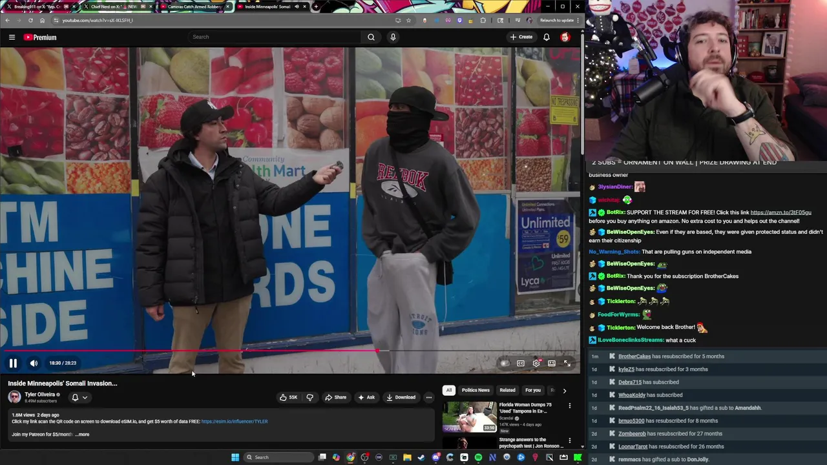Expand description with ...more
The image size is (827, 465).
[82, 434]
